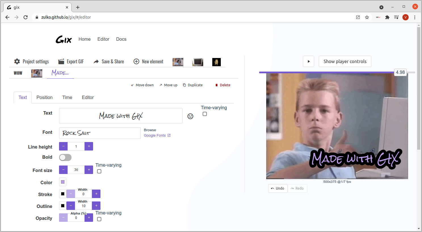Toggle Time-varying checkbox for Opacity
This screenshot has width=422, height=232.
[x=99, y=219]
